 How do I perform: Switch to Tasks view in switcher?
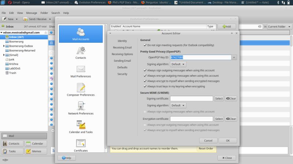(12, 151)
